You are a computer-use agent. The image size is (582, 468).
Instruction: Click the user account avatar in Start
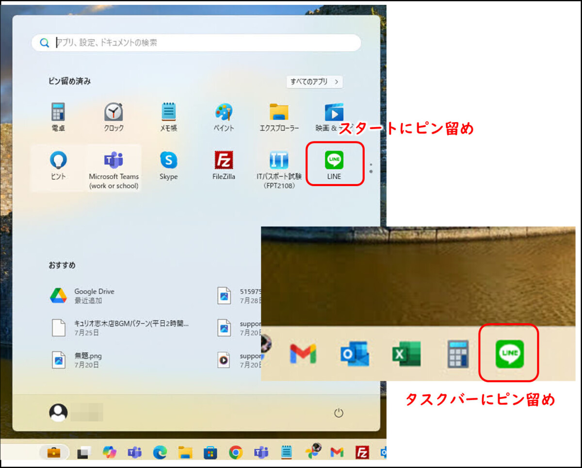pyautogui.click(x=58, y=412)
